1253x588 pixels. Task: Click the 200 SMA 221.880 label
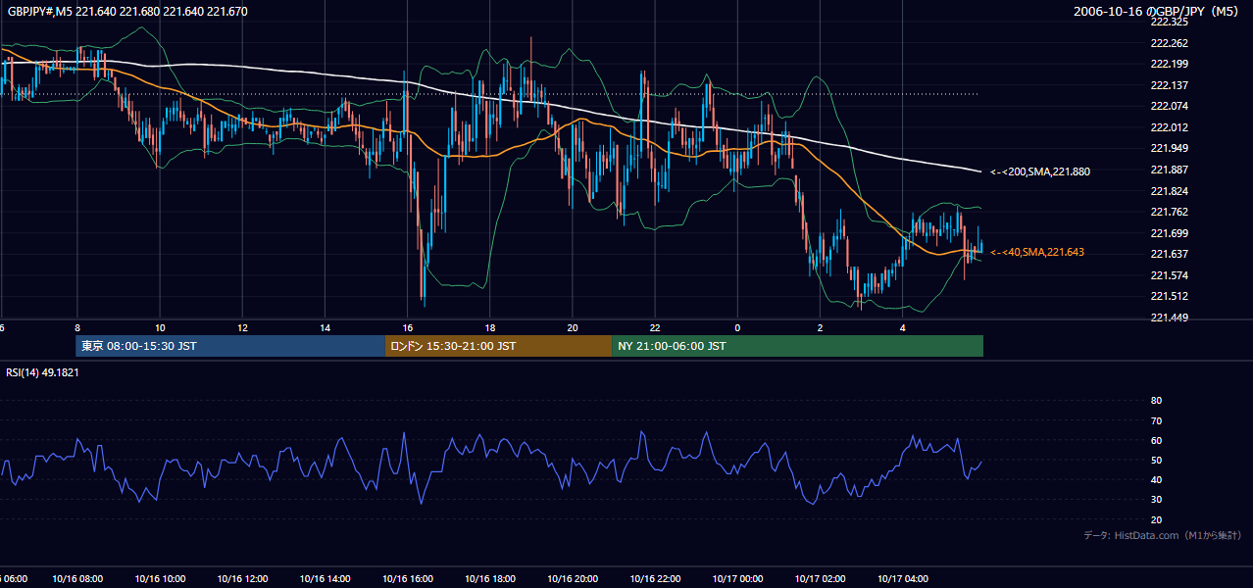[1040, 171]
